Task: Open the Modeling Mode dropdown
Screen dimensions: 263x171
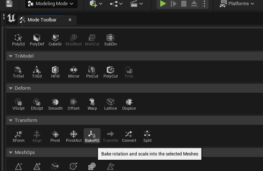Action: click(51, 4)
